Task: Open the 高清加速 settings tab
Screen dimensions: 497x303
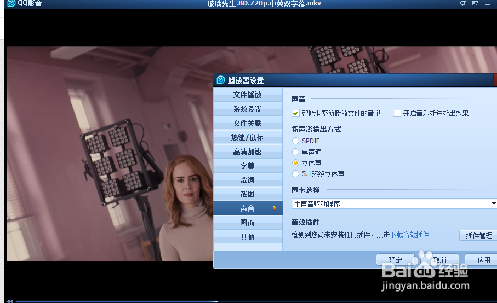Action: click(x=248, y=151)
